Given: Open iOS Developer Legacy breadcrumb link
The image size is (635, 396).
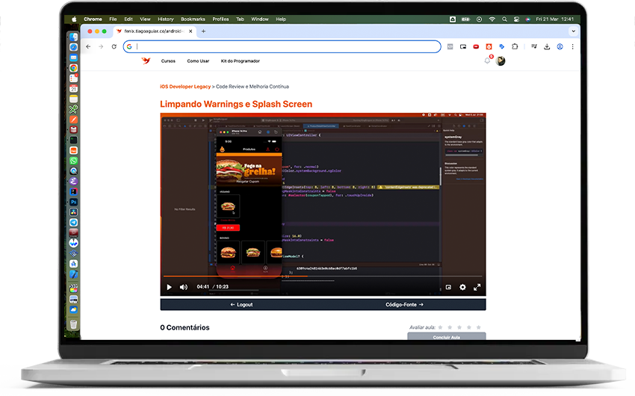Looking at the screenshot, I should click(185, 87).
